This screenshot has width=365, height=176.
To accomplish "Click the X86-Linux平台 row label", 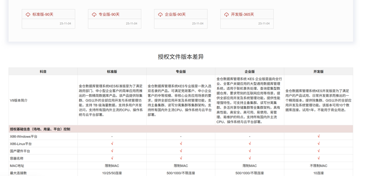I will 21,143.
